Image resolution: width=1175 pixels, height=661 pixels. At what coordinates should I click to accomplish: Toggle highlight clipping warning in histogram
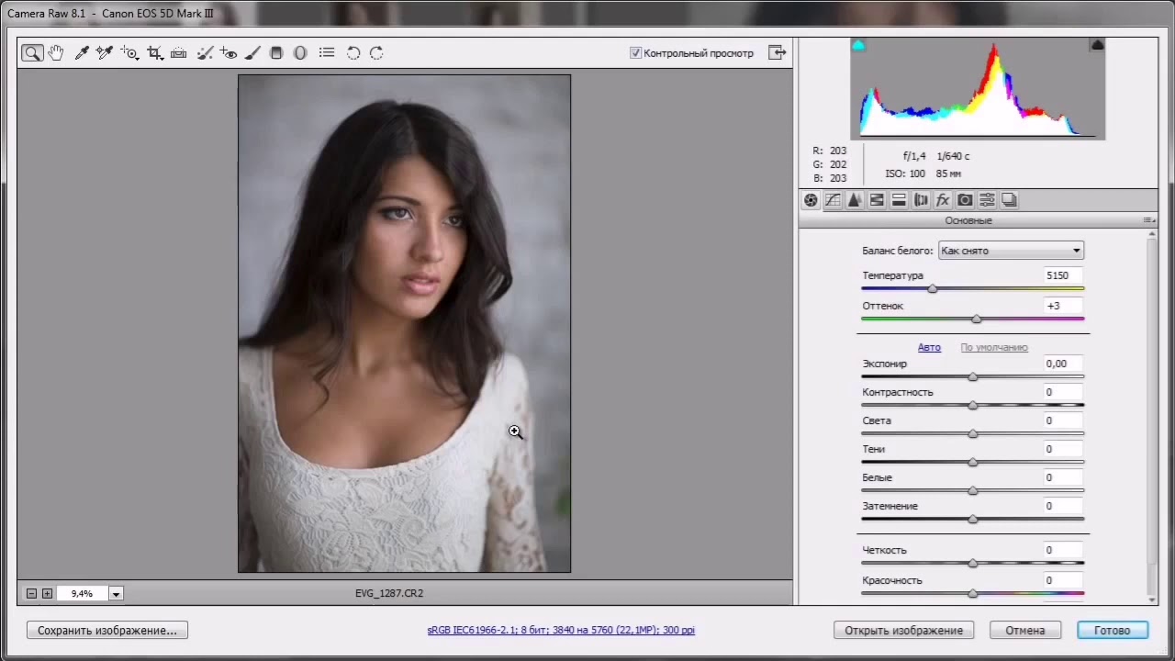(1097, 45)
